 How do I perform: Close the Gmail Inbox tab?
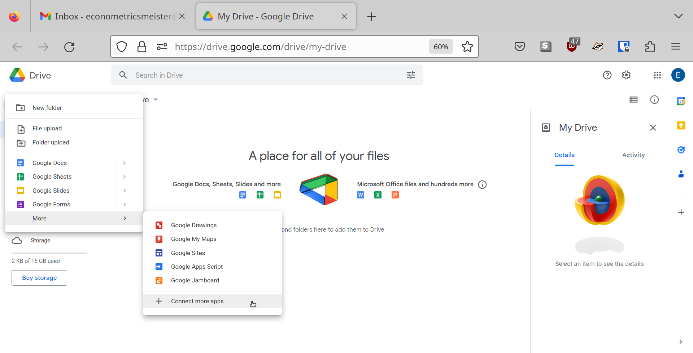pyautogui.click(x=182, y=16)
